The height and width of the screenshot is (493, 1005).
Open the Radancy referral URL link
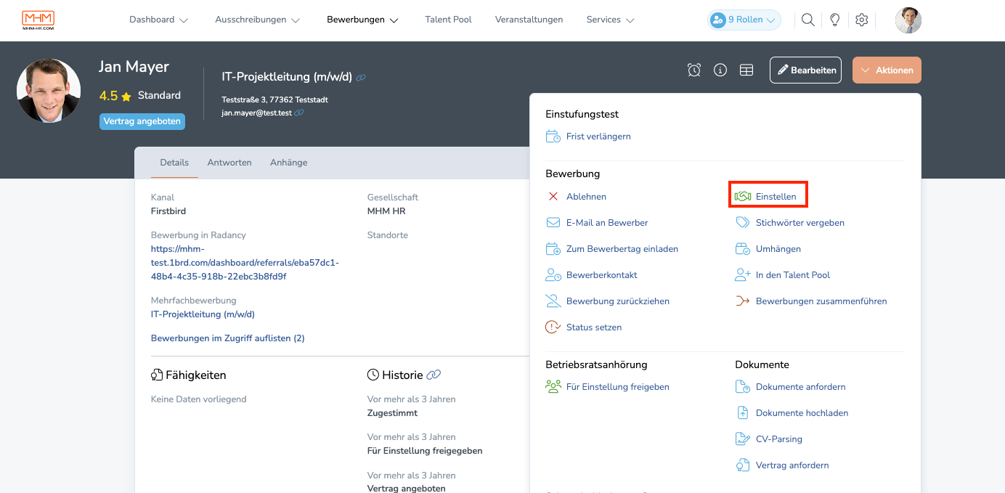click(x=245, y=263)
